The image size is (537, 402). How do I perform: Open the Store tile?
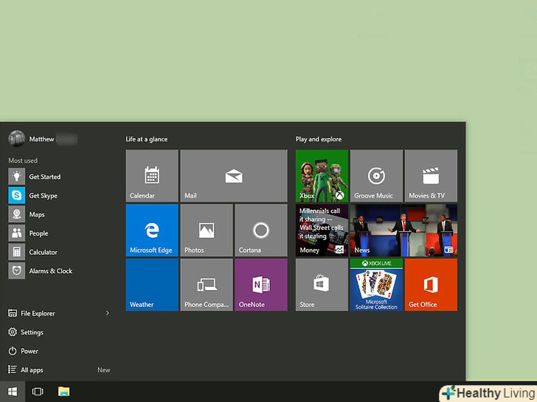point(322,284)
